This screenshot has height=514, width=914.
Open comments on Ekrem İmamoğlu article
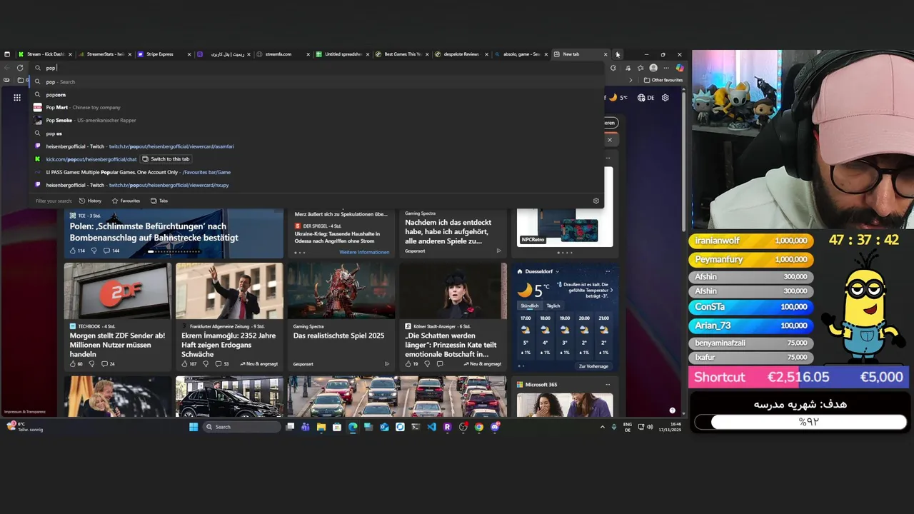(222, 364)
